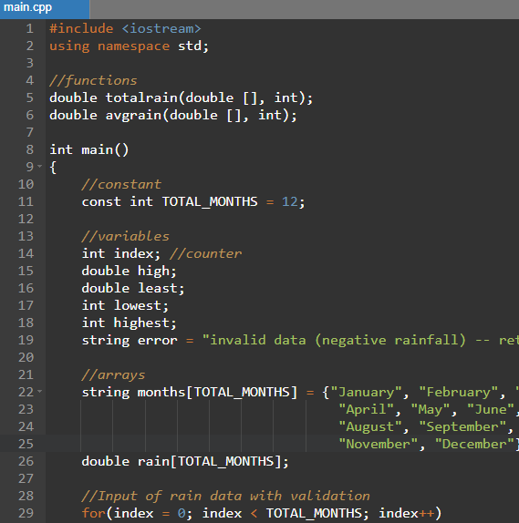The image size is (519, 523).
Task: Click the '//arrays' comment
Action: click(x=113, y=374)
